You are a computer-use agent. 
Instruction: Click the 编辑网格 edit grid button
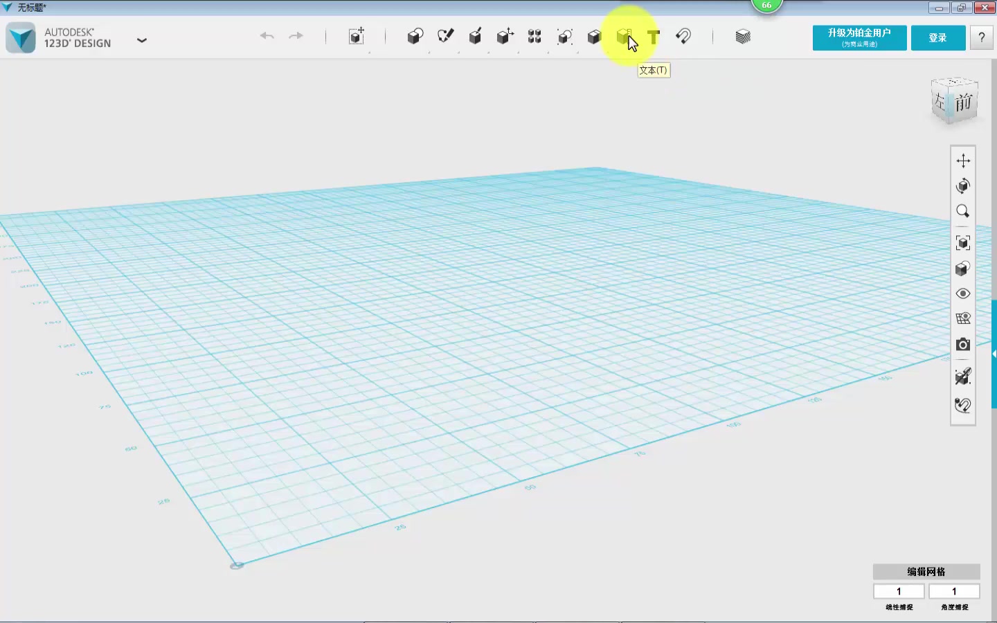[x=926, y=572]
